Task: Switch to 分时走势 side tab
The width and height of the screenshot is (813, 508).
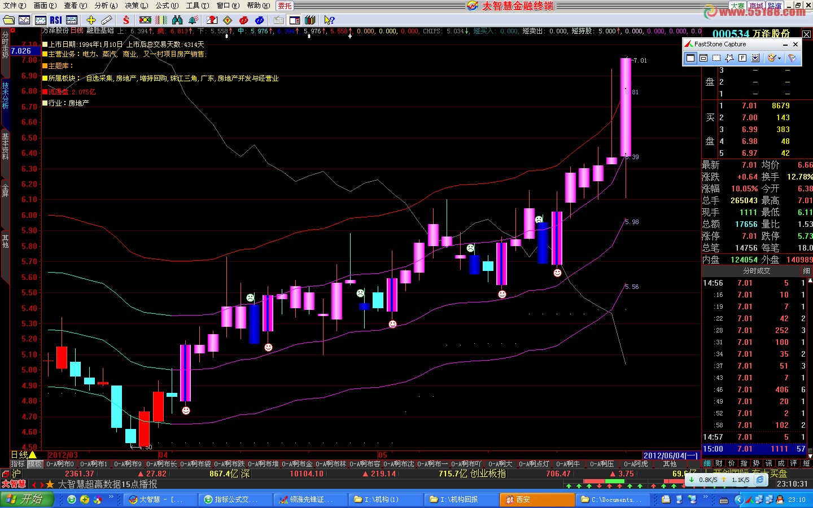Action: pos(5,45)
